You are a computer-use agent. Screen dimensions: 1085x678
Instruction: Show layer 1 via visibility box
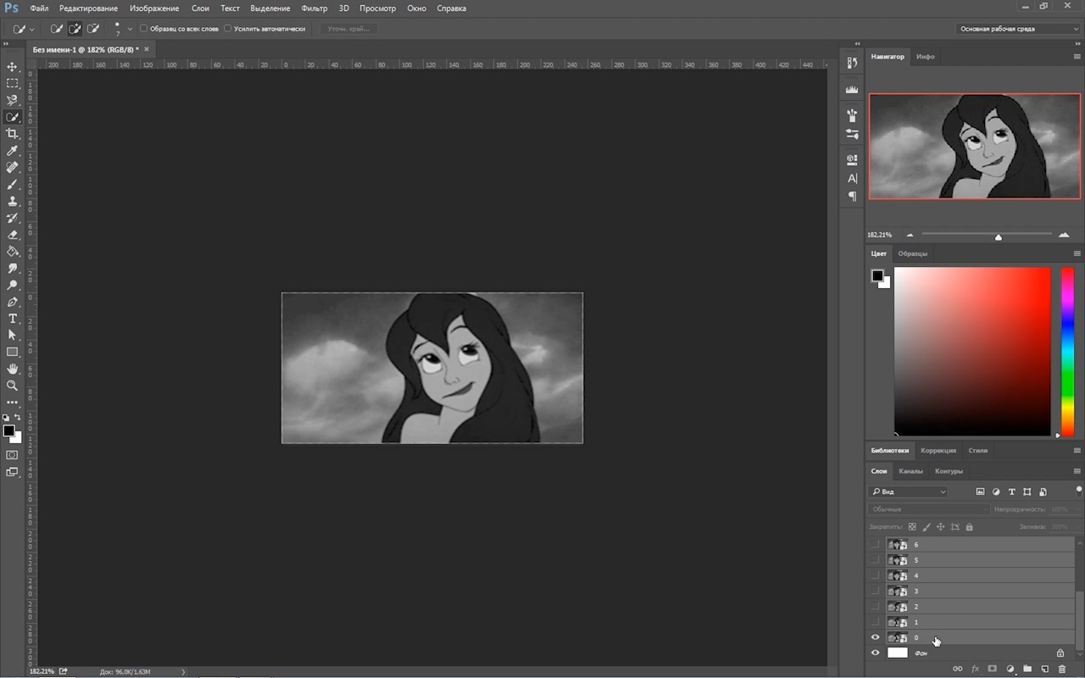[x=876, y=622]
